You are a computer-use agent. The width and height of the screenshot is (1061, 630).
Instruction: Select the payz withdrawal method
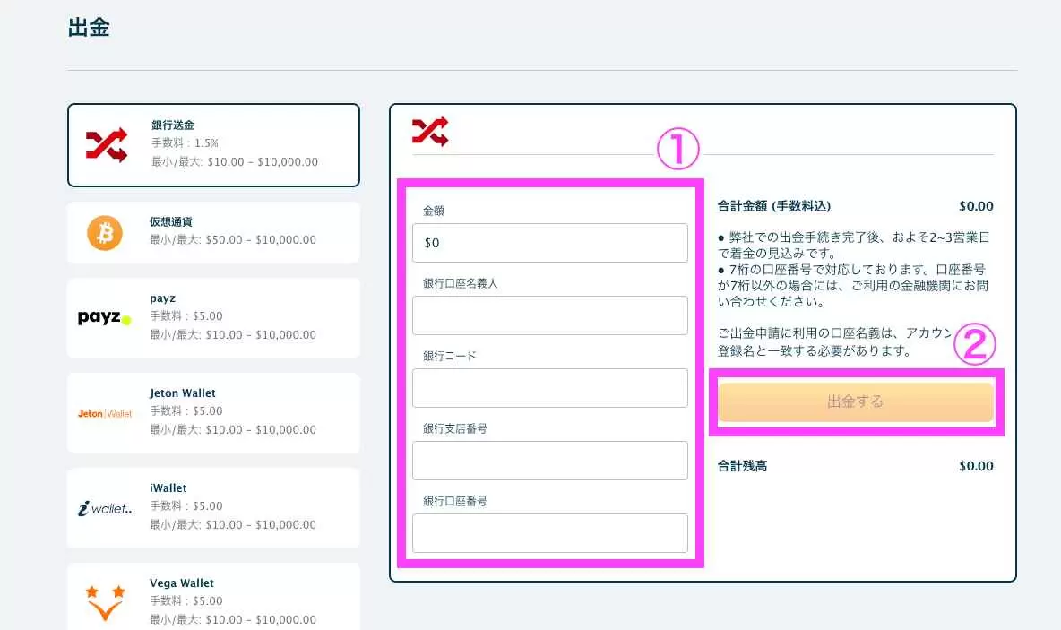click(x=213, y=317)
